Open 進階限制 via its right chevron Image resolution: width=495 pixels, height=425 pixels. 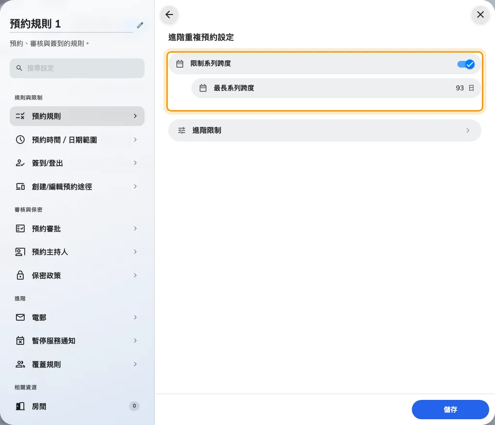[x=468, y=130]
